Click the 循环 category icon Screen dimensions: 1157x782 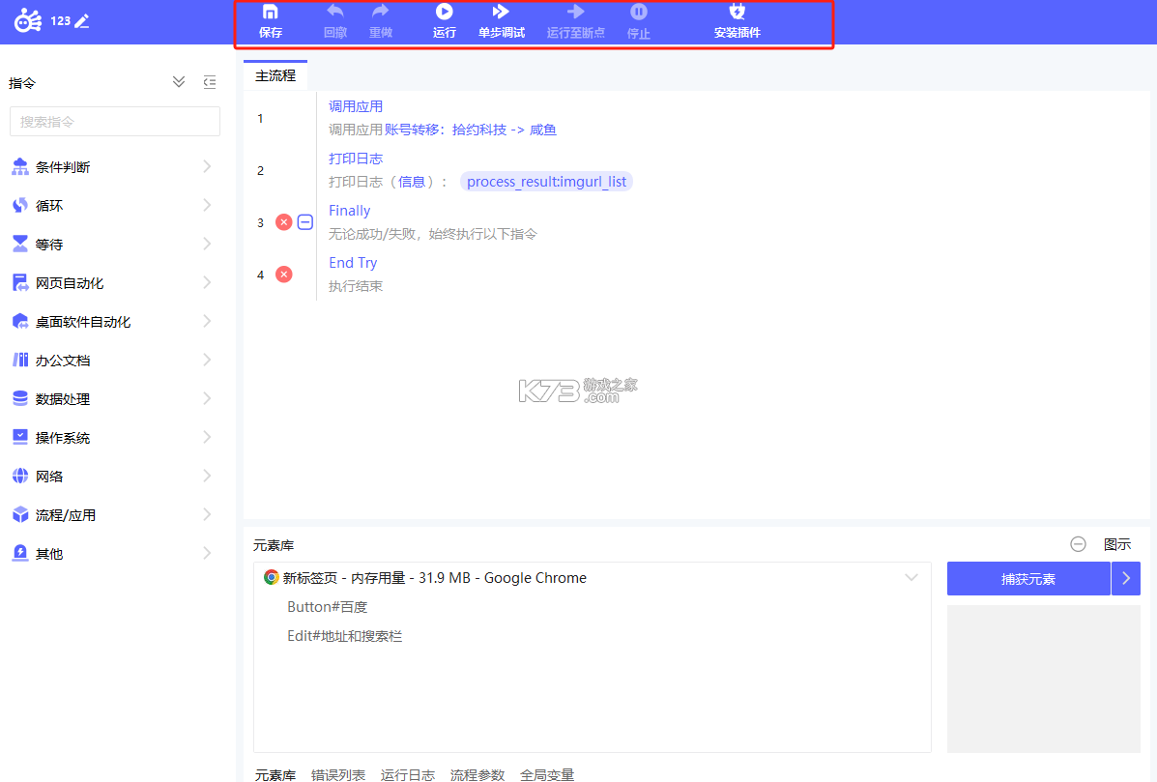(20, 205)
